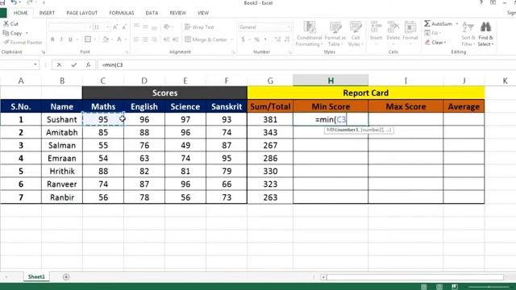Click cell with Sushant's Maths score 95

click(x=103, y=119)
